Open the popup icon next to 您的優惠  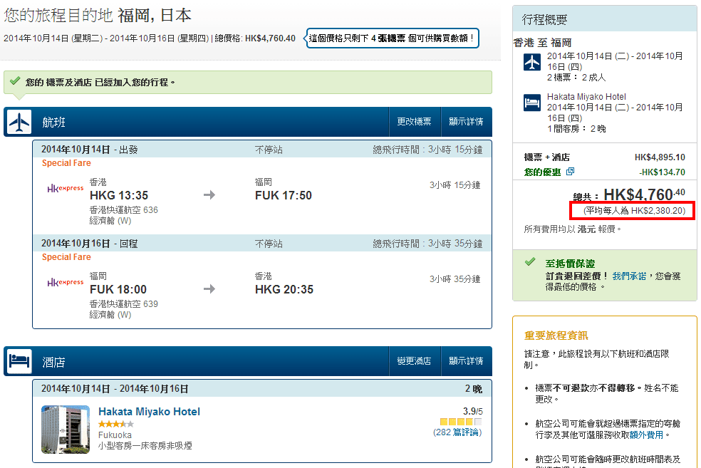tap(570, 172)
